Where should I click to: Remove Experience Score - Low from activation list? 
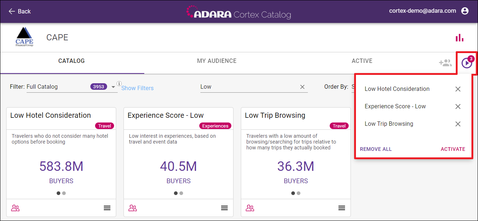458,107
